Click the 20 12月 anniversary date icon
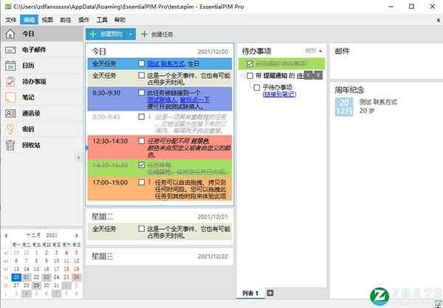The height and width of the screenshot is (308, 443). point(344,107)
